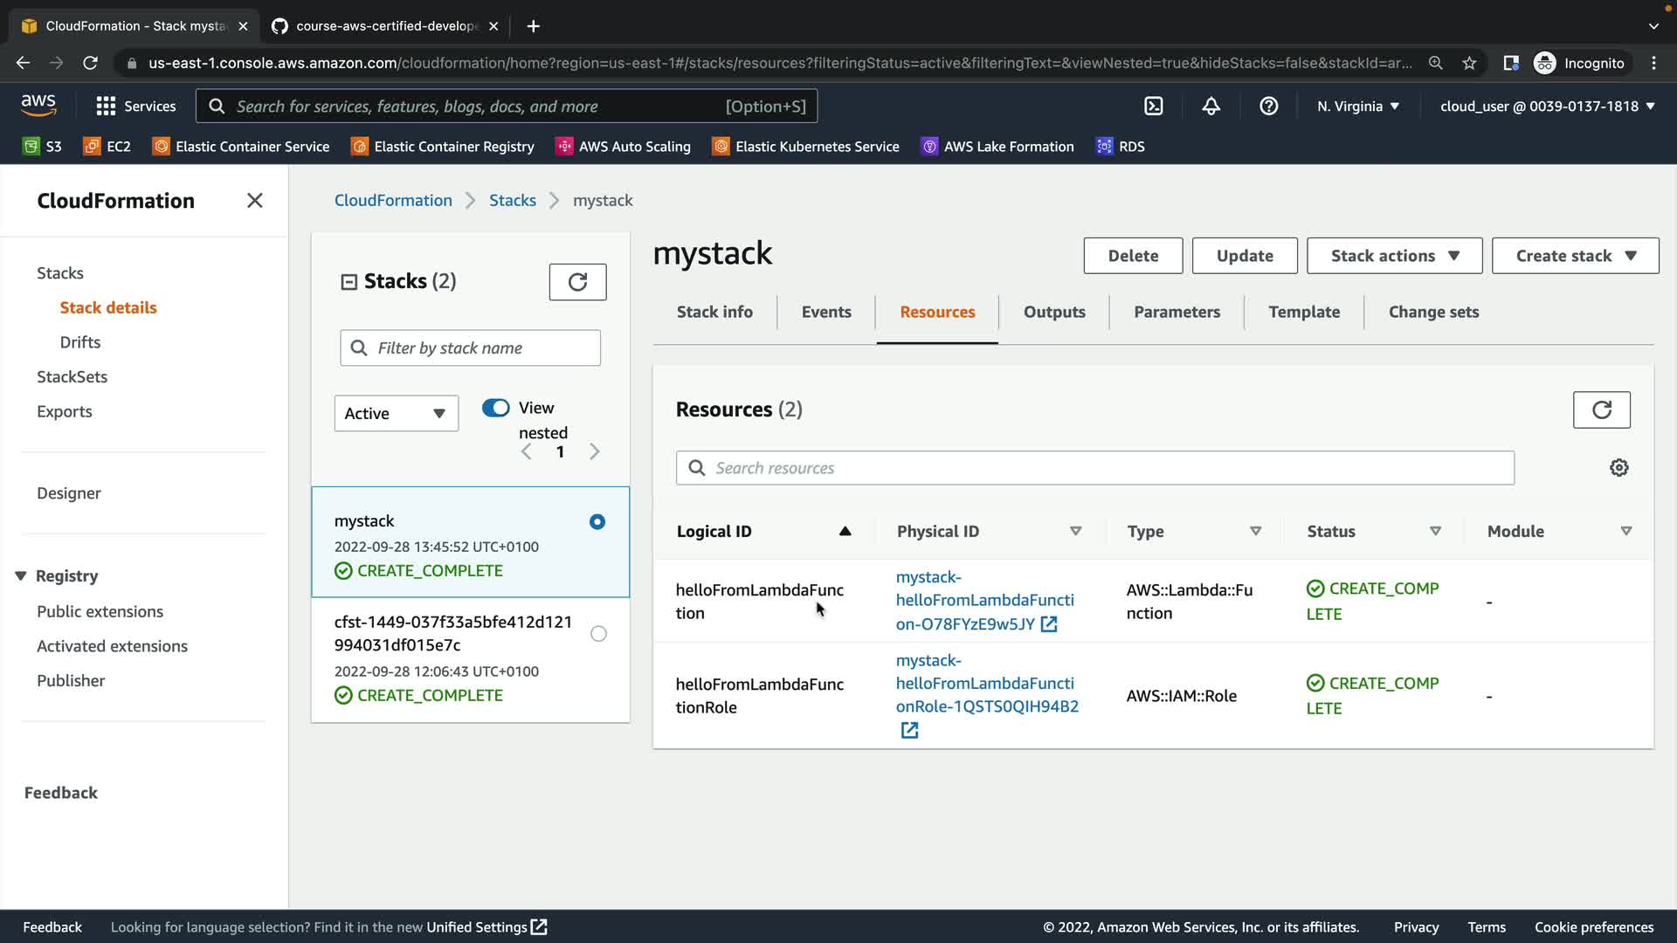Screen dimensions: 1677x943
Task: Open the Services grid menu
Action: (x=106, y=107)
